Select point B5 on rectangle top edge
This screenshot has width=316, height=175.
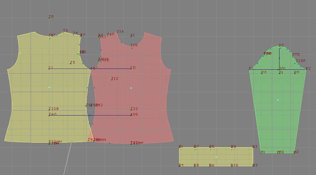tap(210, 148)
